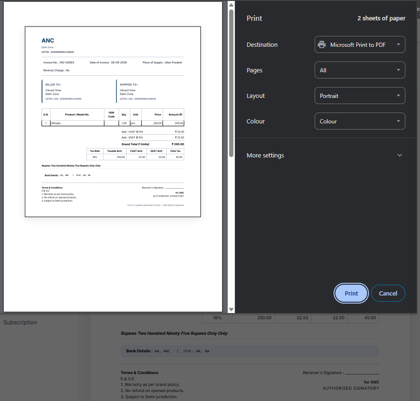The image size is (420, 401).
Task: Click 'SHIPPED TO' heading in preview
Action: tap(129, 85)
